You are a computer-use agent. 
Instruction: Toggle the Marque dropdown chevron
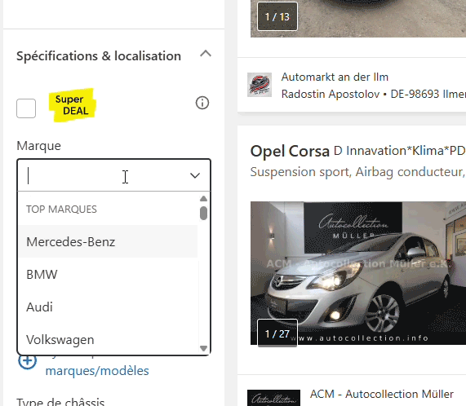click(x=195, y=175)
